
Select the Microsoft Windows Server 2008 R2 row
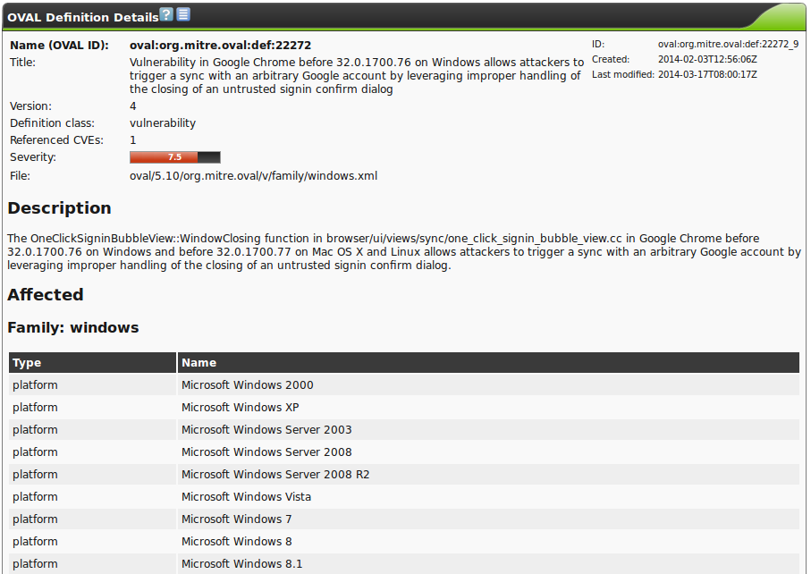[404, 474]
